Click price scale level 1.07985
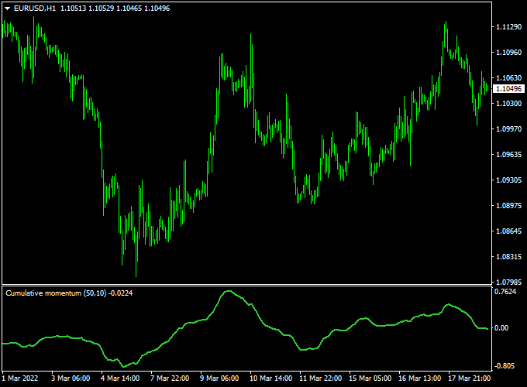 (x=509, y=282)
